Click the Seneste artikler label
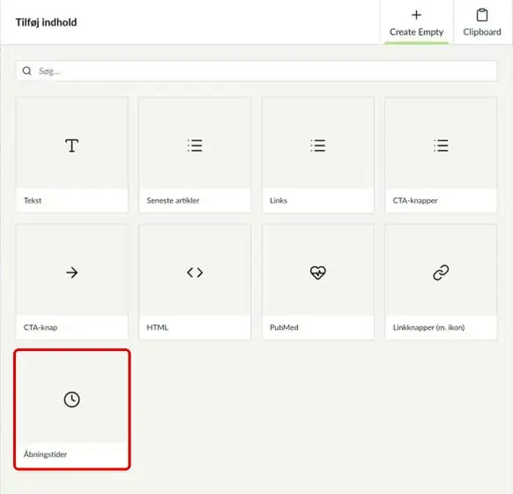This screenshot has width=513, height=494. click(x=173, y=200)
